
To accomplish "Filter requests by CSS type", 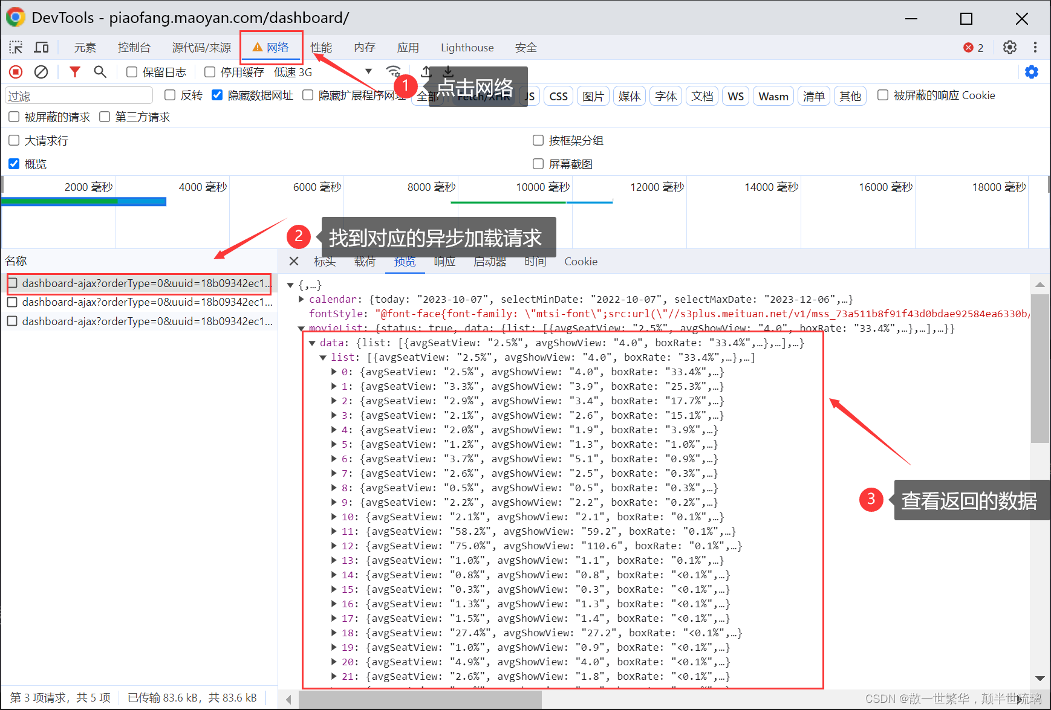I will (559, 96).
